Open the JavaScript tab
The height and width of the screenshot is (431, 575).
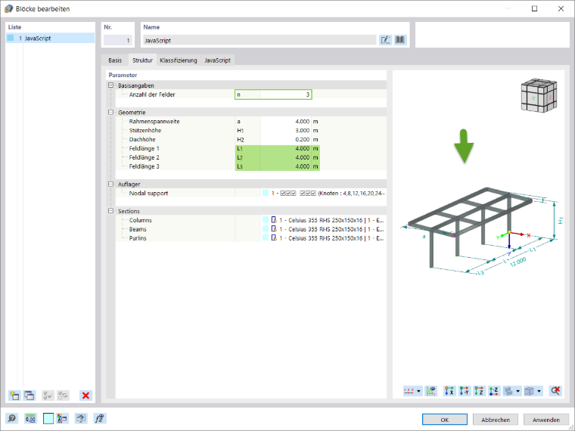(217, 60)
